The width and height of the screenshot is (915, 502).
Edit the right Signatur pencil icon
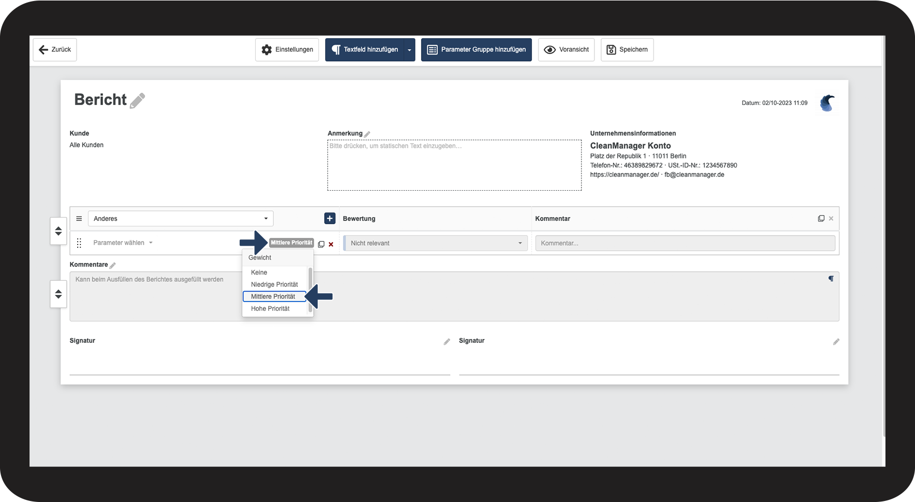click(x=836, y=342)
